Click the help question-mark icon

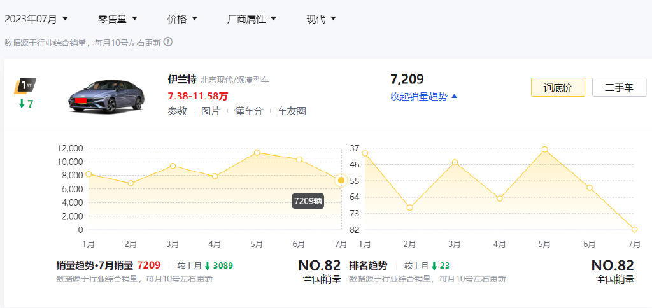tap(168, 42)
